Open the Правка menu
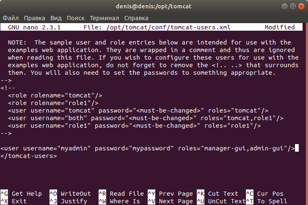This screenshot has height=205, width=308. [34, 18]
